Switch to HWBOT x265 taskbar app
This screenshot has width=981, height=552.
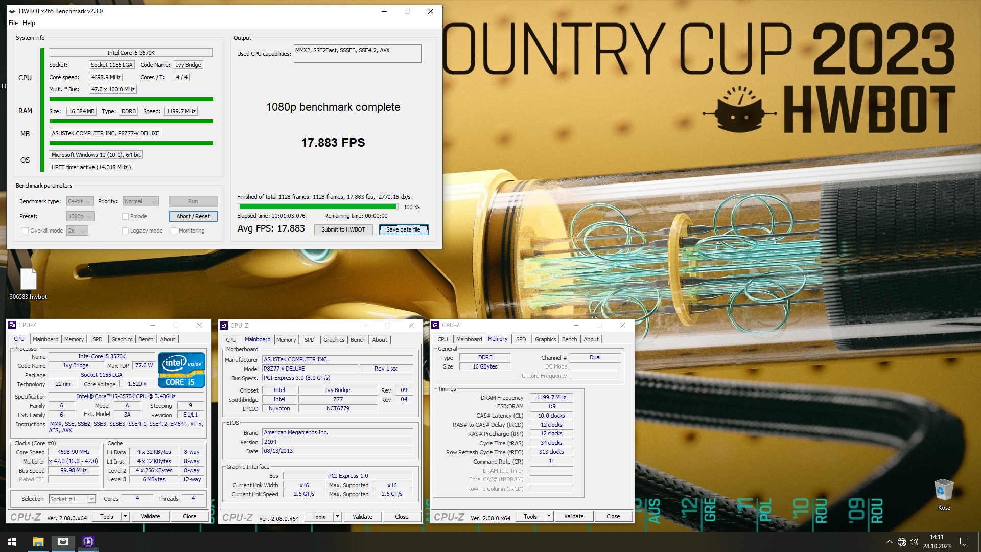pos(63,542)
